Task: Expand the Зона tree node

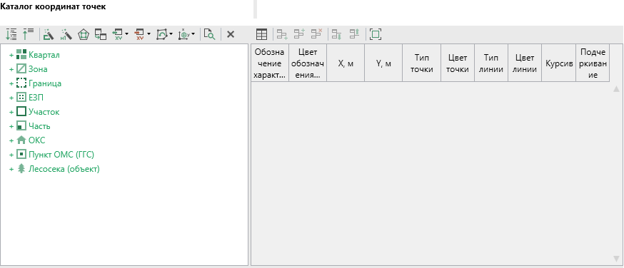Action: point(11,69)
